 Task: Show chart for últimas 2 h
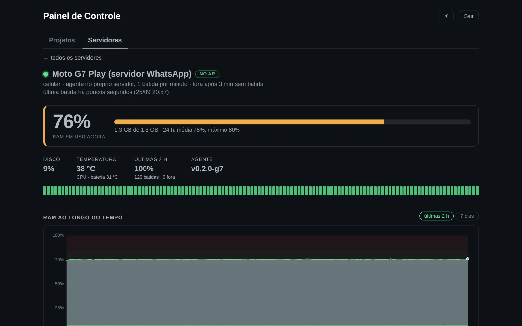(436, 216)
